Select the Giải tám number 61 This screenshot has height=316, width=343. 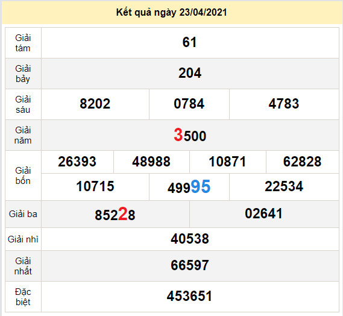pyautogui.click(x=189, y=42)
